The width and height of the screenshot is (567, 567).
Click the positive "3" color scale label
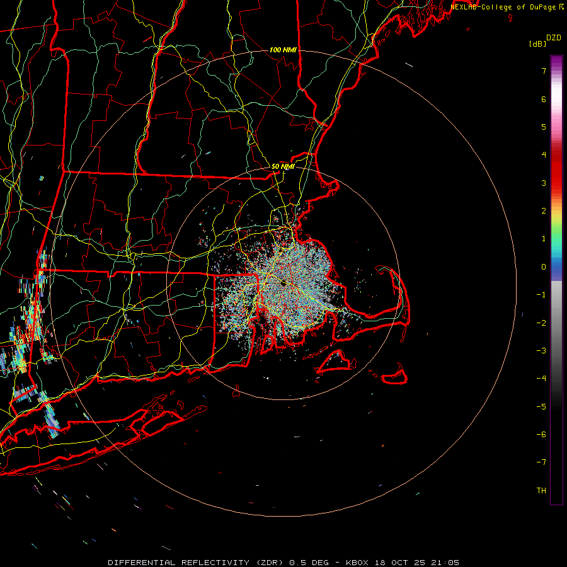click(x=544, y=183)
